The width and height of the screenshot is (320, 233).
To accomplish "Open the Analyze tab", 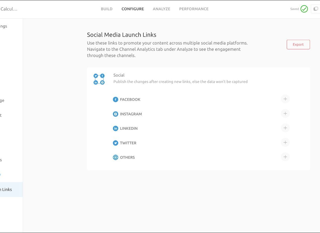I will tap(161, 9).
